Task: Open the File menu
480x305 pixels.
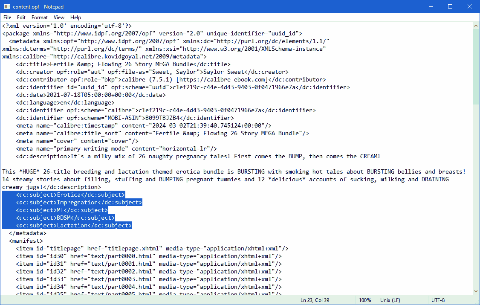Action: point(7,17)
